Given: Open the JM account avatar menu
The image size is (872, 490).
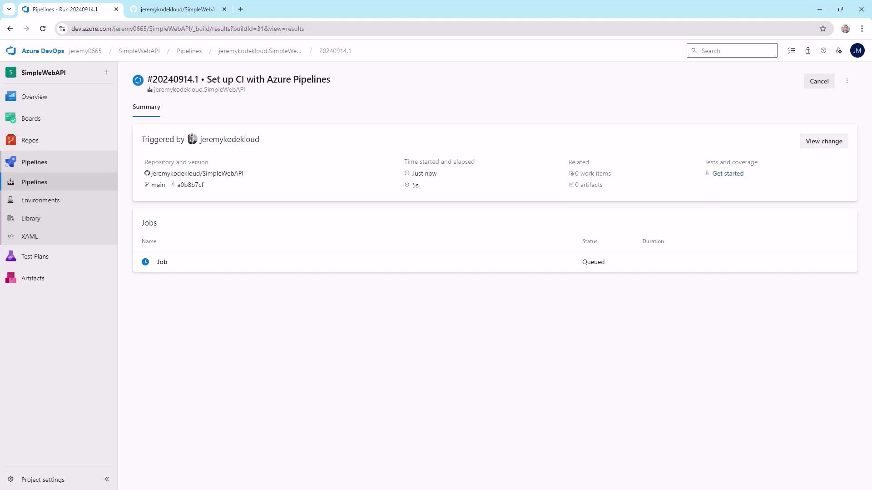Looking at the screenshot, I should [857, 51].
